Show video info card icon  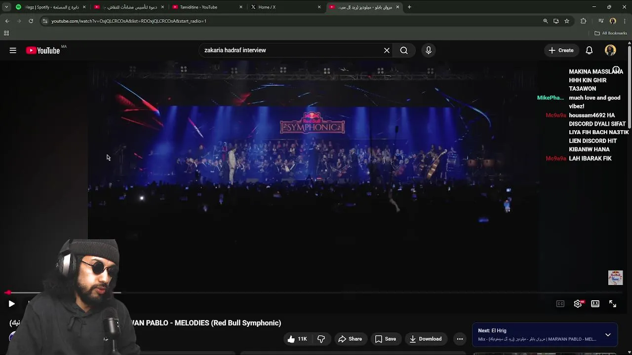[x=616, y=70]
